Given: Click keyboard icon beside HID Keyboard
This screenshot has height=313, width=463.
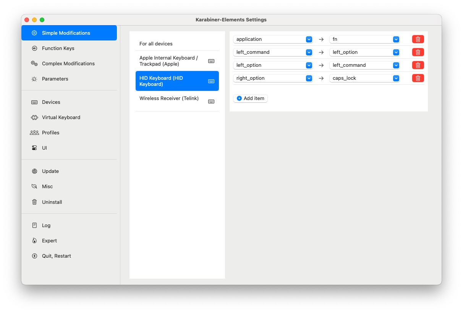Looking at the screenshot, I should click(211, 81).
